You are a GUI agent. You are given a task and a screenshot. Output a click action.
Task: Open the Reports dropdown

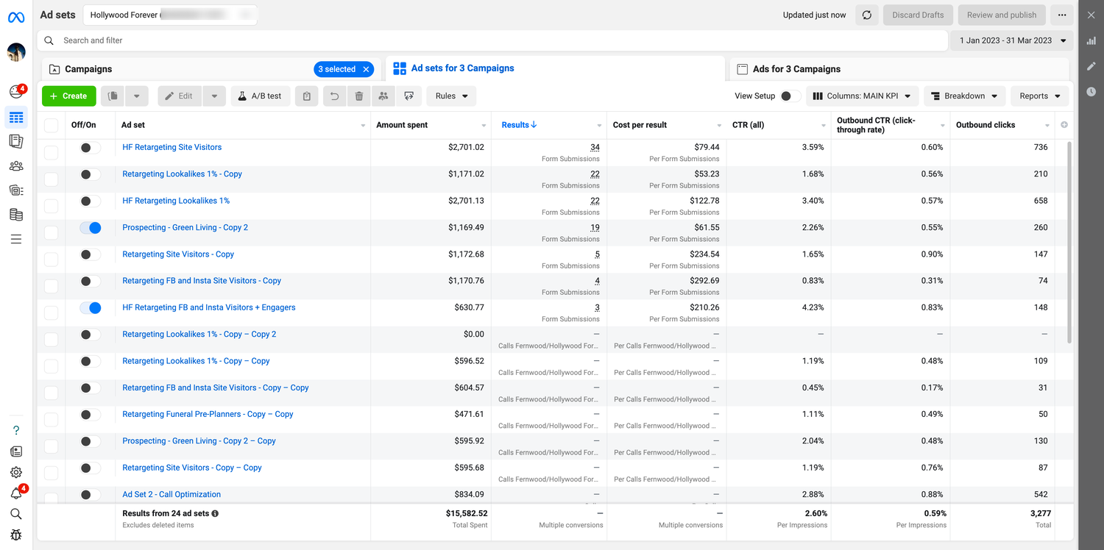[1039, 96]
